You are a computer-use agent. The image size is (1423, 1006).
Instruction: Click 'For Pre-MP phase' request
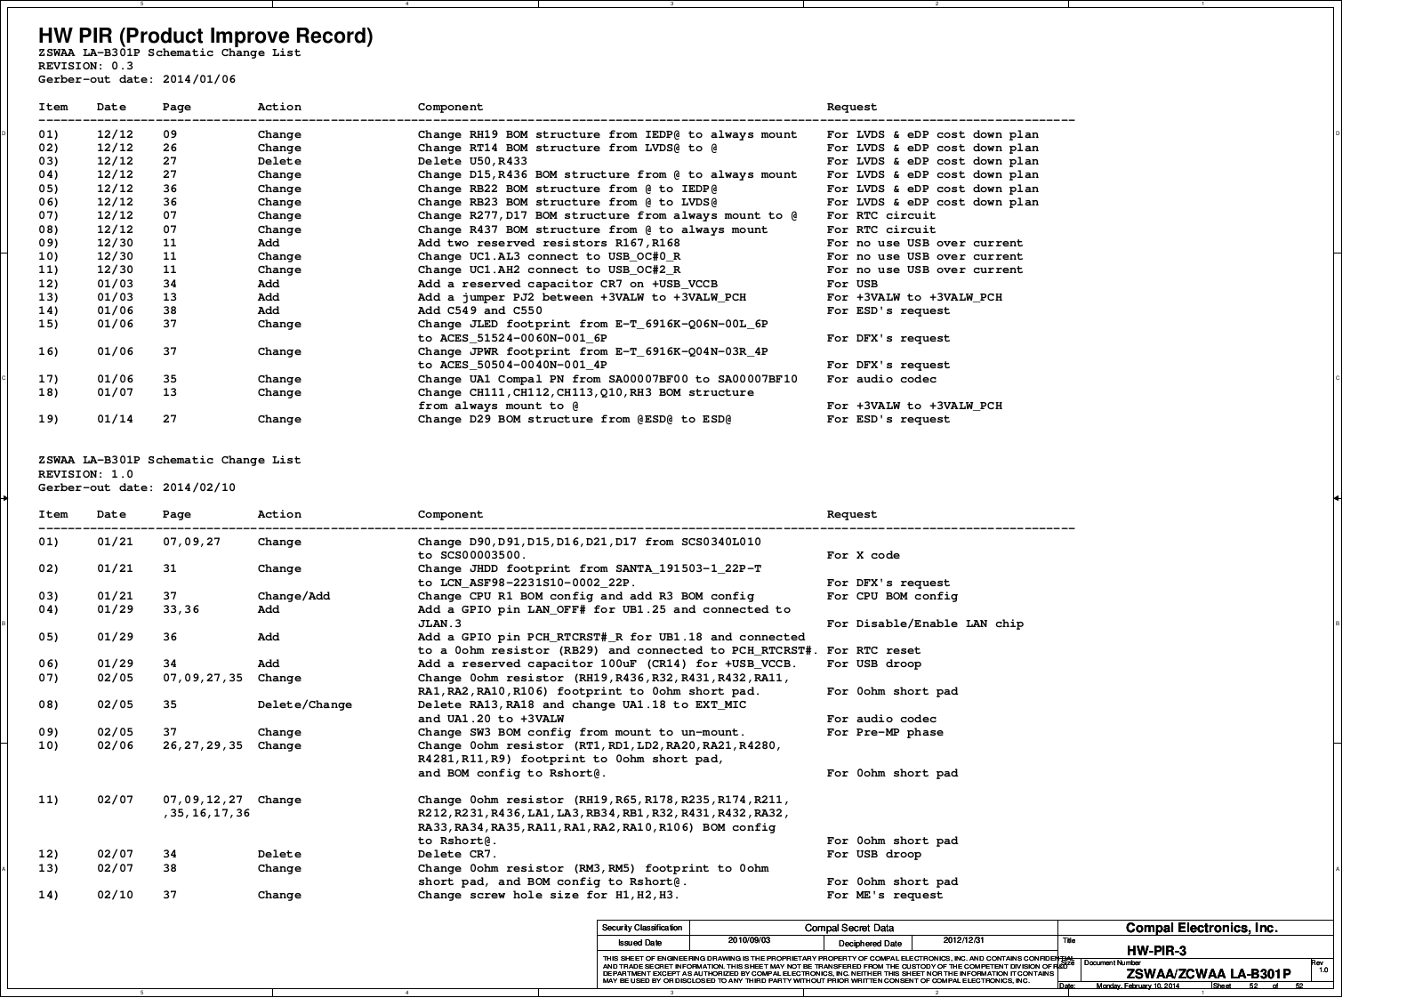pyautogui.click(x=885, y=732)
